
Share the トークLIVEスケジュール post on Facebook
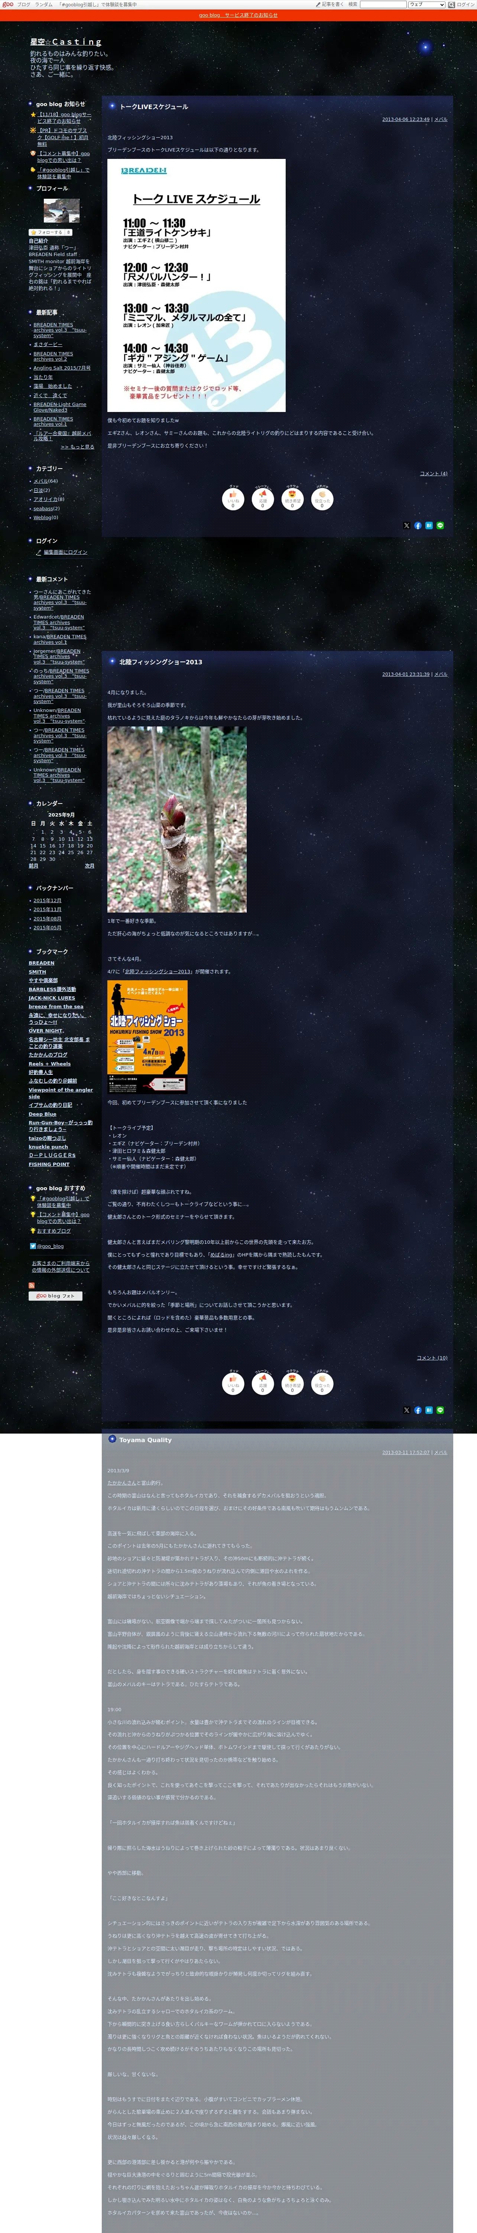click(418, 525)
